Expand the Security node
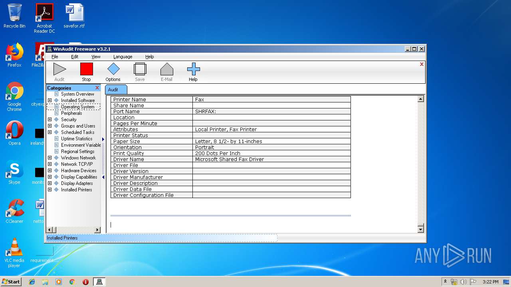 click(50, 120)
